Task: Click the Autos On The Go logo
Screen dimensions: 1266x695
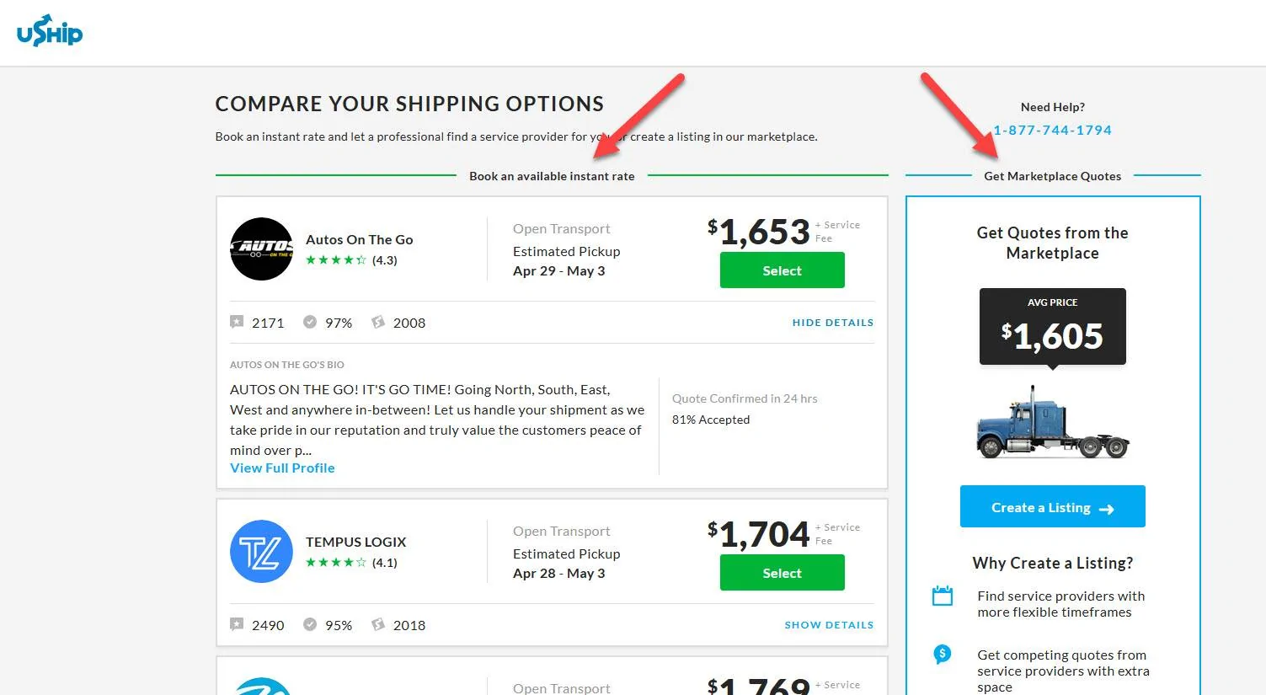Action: point(261,249)
